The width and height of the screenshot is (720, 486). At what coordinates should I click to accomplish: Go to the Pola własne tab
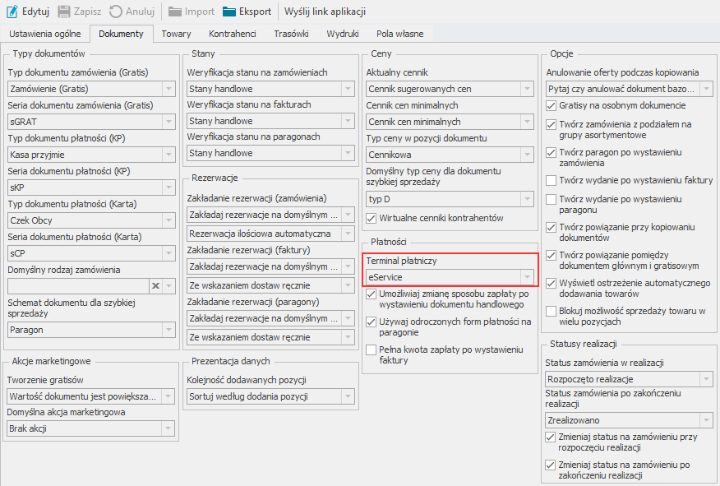pyautogui.click(x=400, y=34)
